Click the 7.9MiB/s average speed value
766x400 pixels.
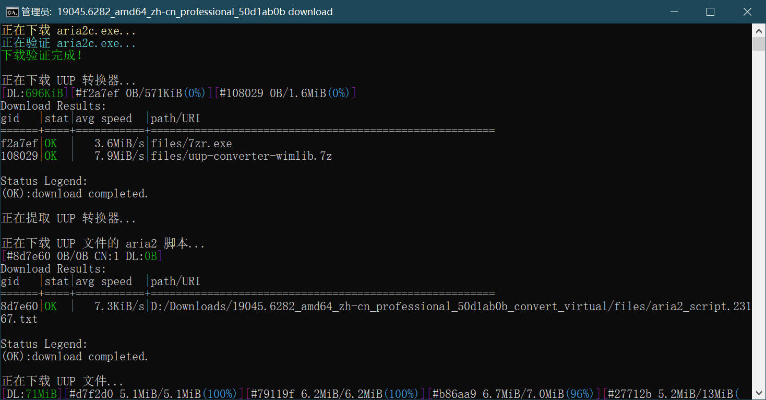[x=119, y=156]
